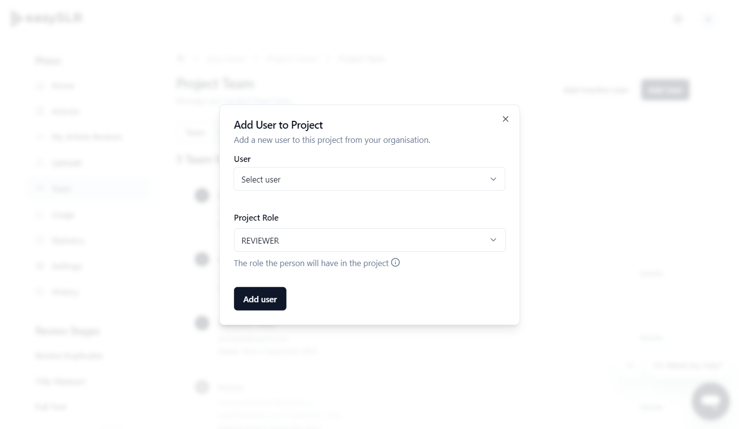Open the Title Abstract review stage
This screenshot has width=739, height=429.
pos(60,381)
